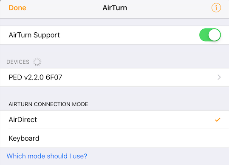
Task: Click the AirTurn Support label text
Action: point(34,35)
